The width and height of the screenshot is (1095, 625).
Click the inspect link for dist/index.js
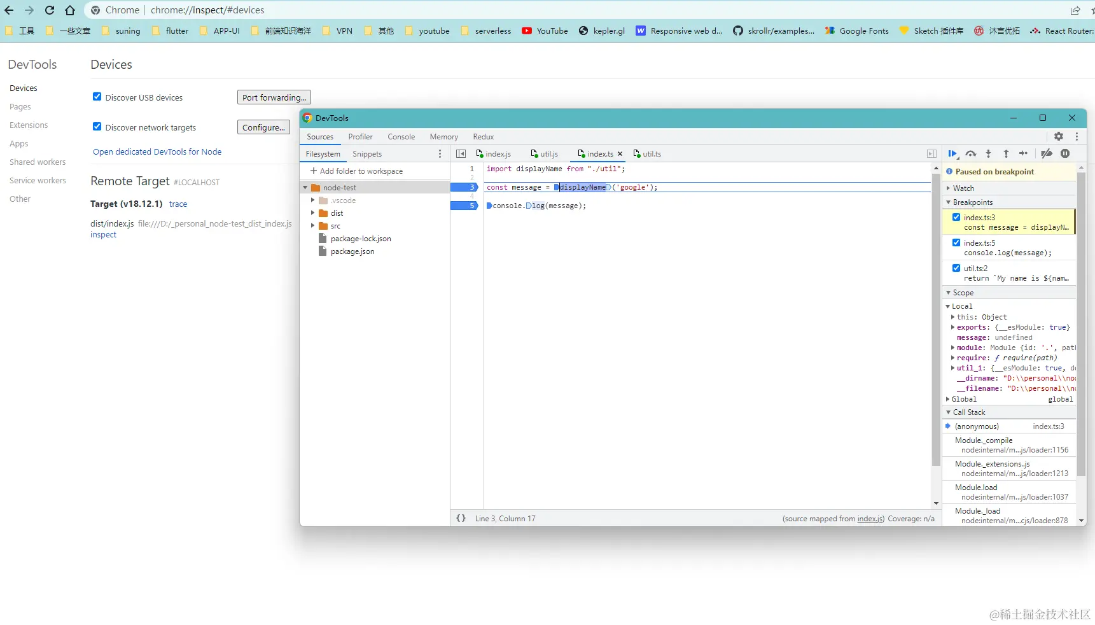pos(103,235)
